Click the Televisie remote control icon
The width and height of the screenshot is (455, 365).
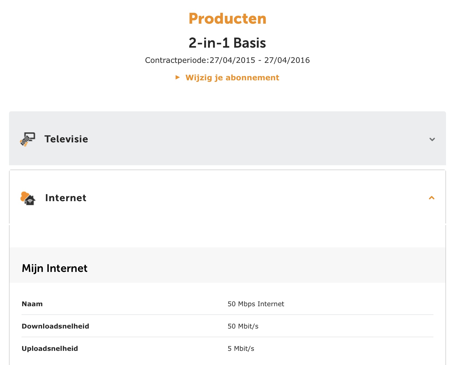coord(28,139)
